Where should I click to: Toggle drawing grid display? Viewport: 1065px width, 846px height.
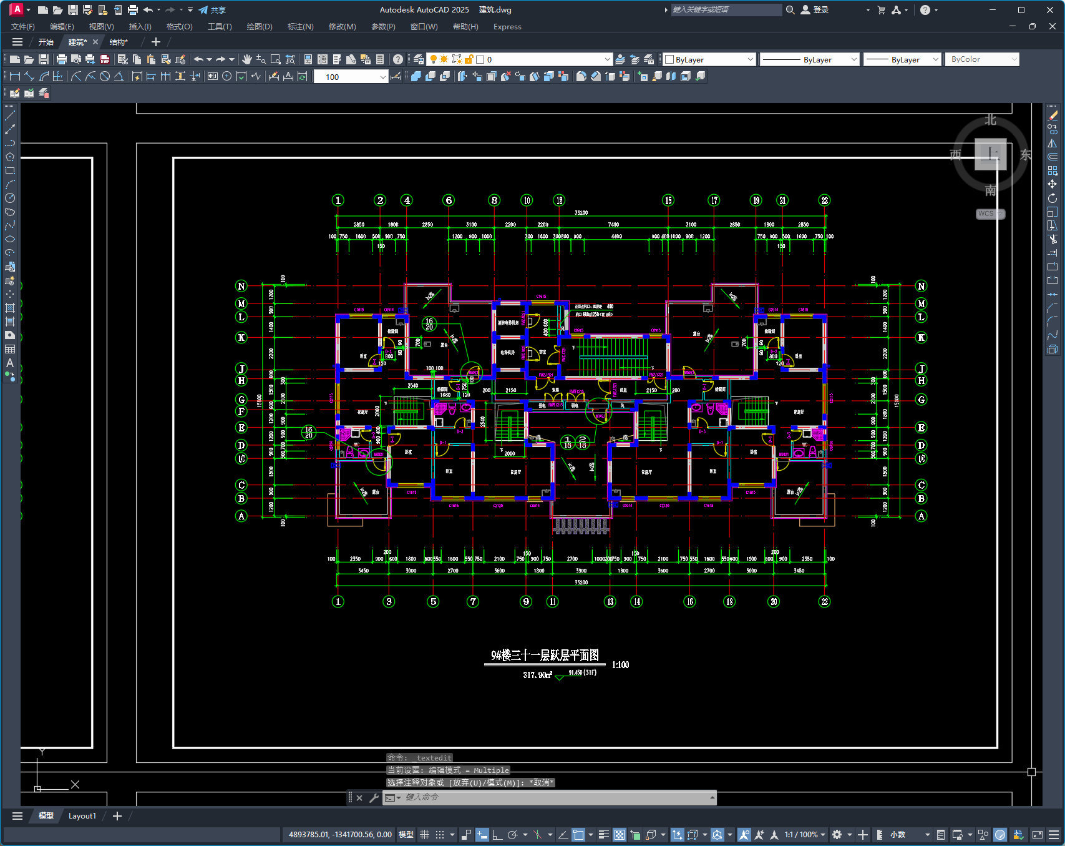click(x=425, y=835)
